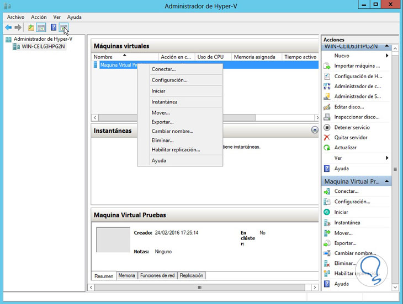Image resolution: width=403 pixels, height=304 pixels.
Task: Click virtual machine thumbnail preview
Action: [x=113, y=240]
